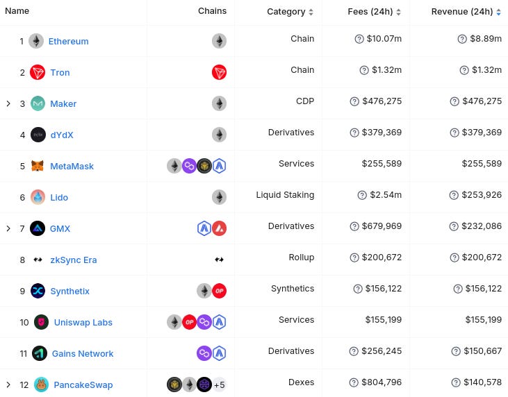
Task: Click the Synthetix logo icon
Action: (x=38, y=291)
